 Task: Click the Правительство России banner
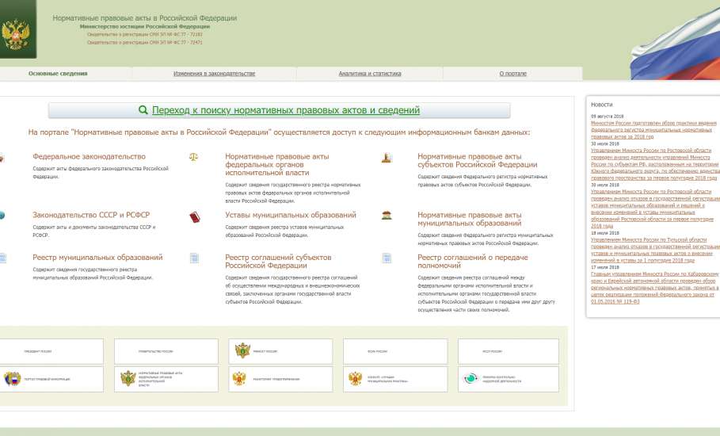pyautogui.click(x=166, y=351)
